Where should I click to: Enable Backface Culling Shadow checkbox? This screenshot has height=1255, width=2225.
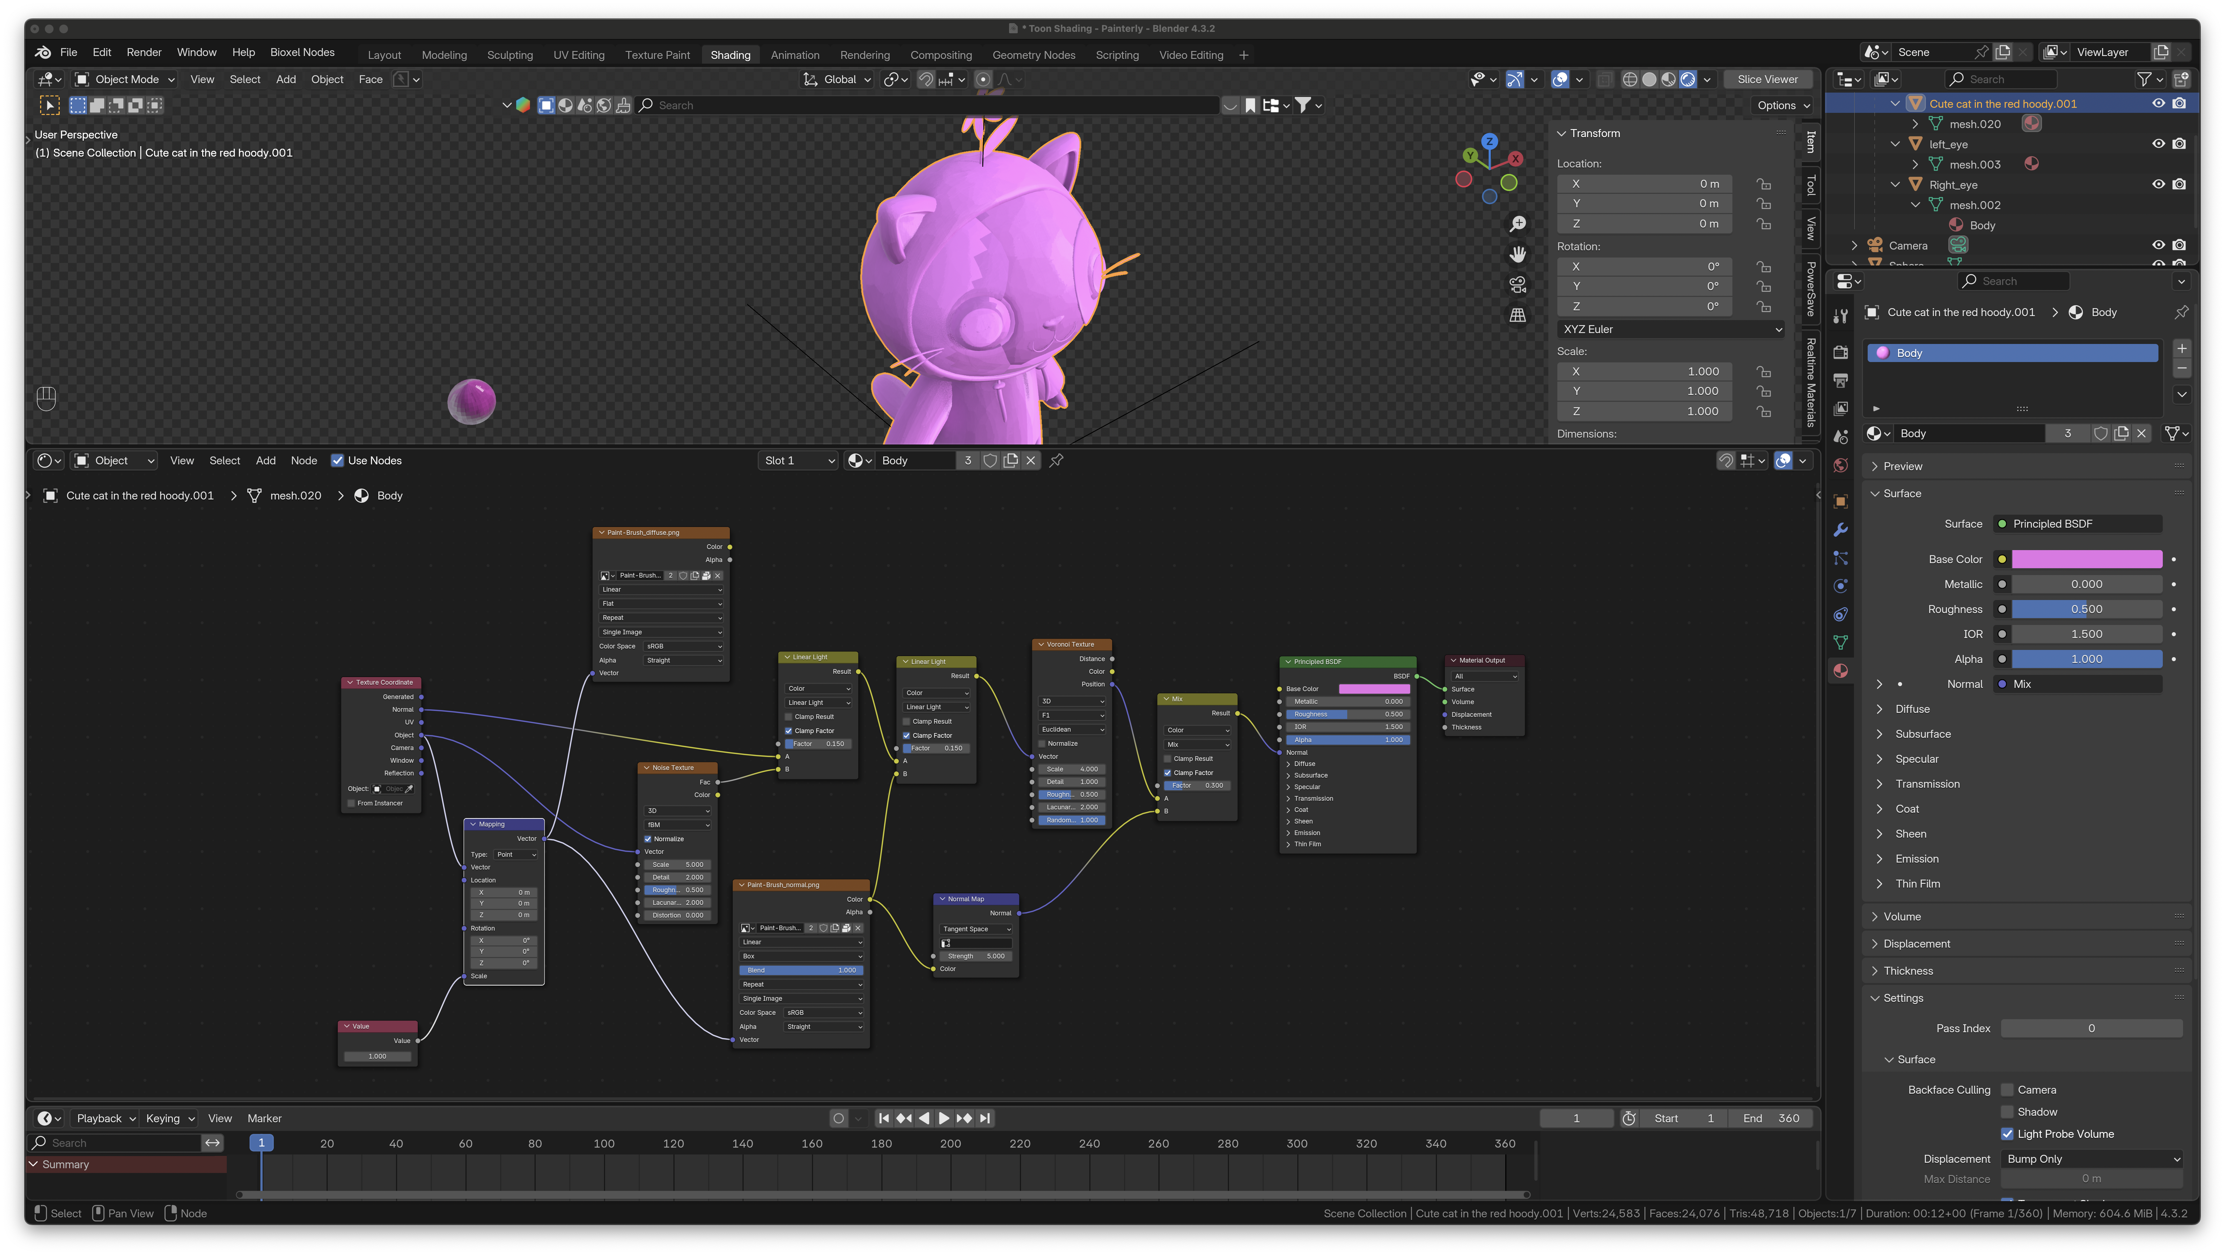tap(2007, 1112)
